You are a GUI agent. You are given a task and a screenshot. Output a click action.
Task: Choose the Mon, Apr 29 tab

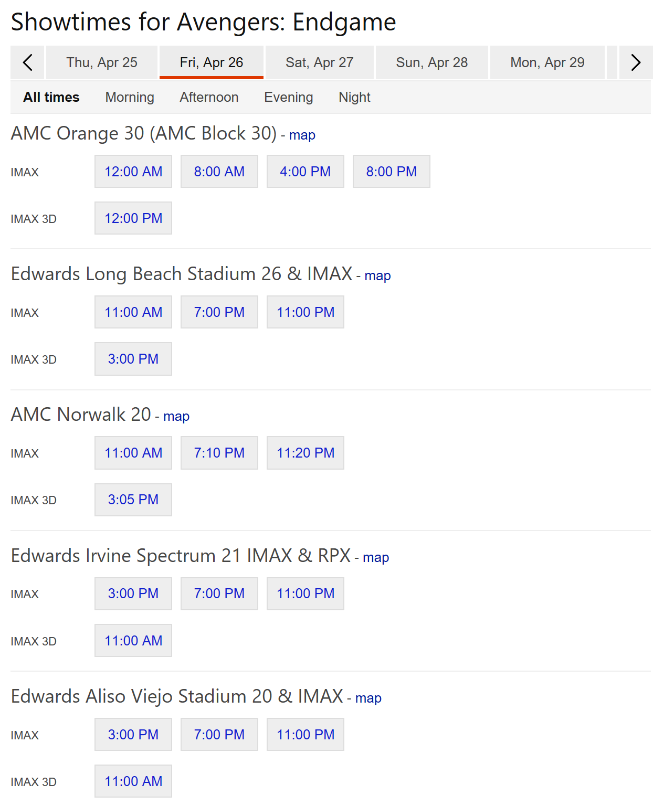pos(547,62)
